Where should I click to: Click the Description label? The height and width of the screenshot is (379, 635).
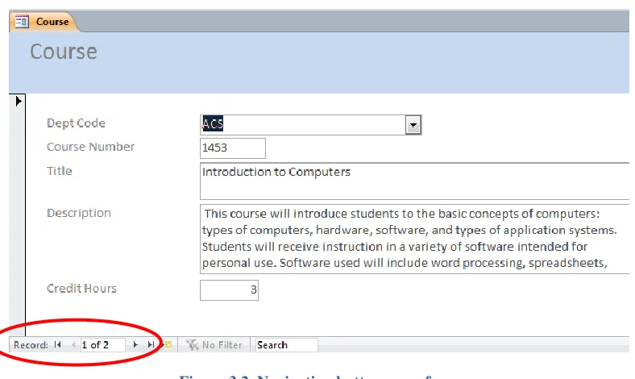79,213
